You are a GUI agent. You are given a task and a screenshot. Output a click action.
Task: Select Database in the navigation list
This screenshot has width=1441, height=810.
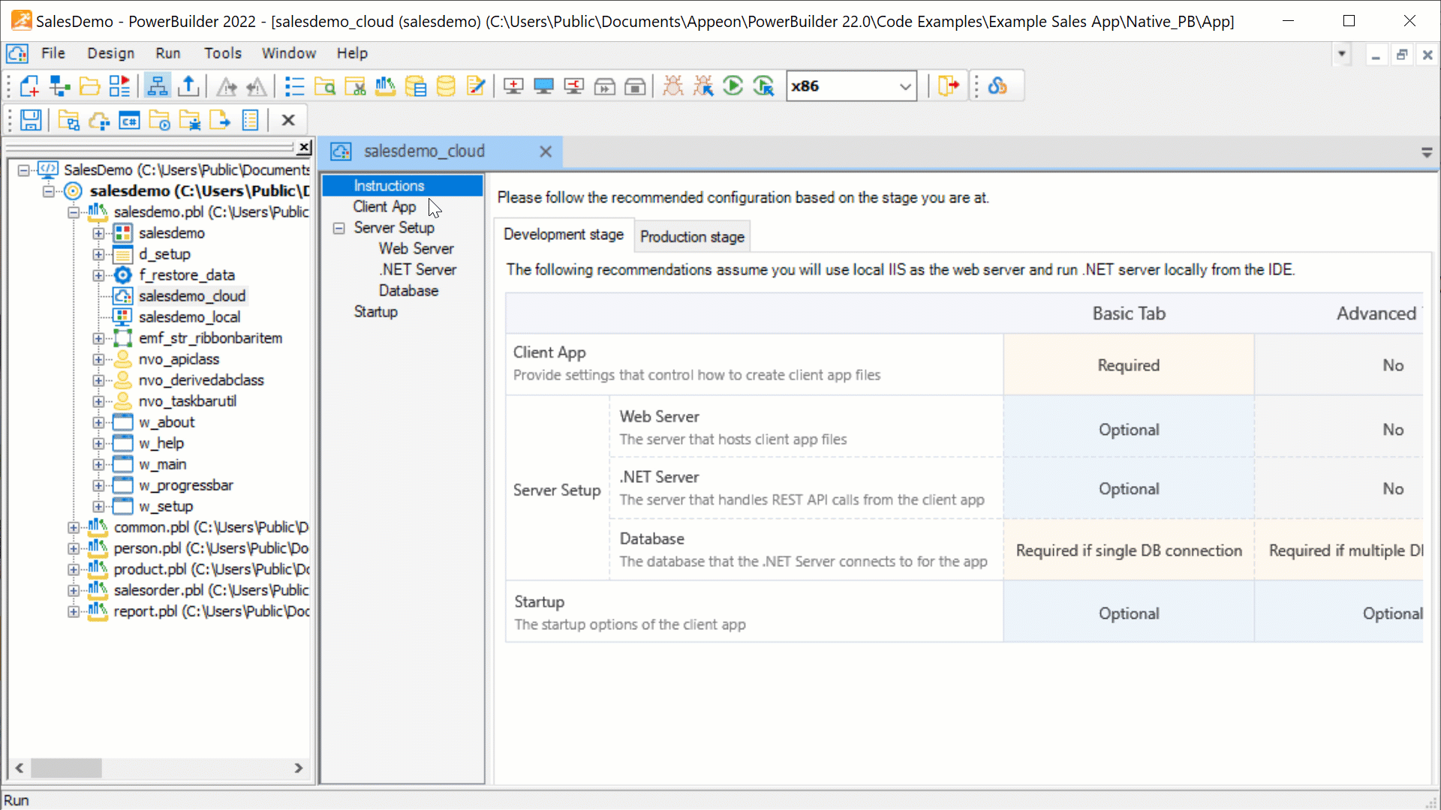(408, 291)
